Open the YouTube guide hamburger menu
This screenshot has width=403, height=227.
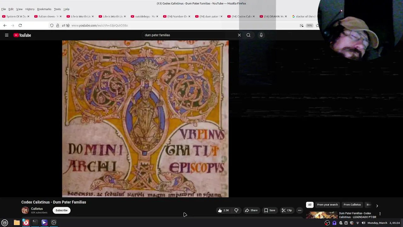[x=6, y=35]
